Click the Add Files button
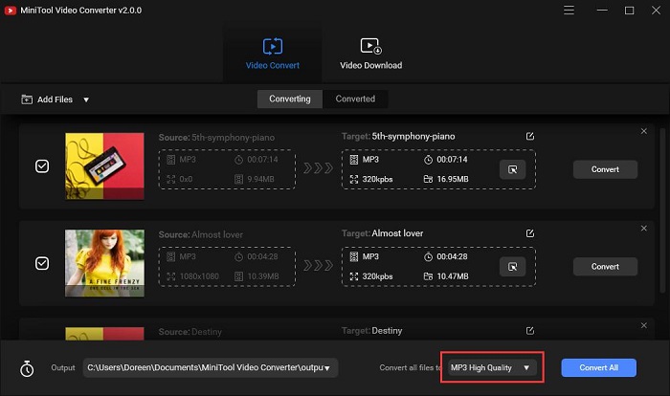670x396 pixels. (x=47, y=99)
